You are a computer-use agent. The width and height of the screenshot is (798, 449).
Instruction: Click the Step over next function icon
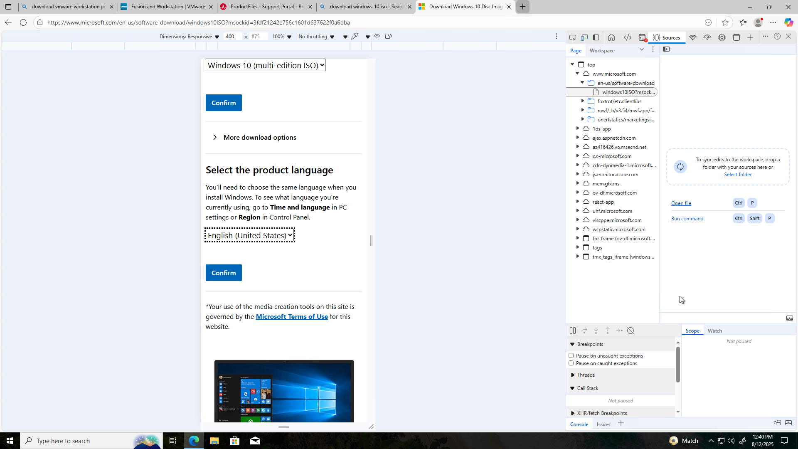pyautogui.click(x=584, y=331)
